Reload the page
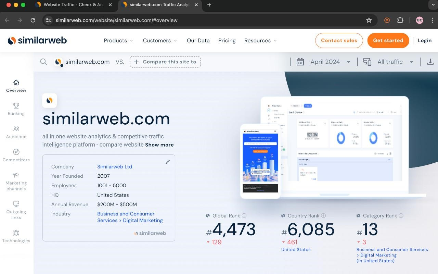The height and width of the screenshot is (274, 438). 33,20
